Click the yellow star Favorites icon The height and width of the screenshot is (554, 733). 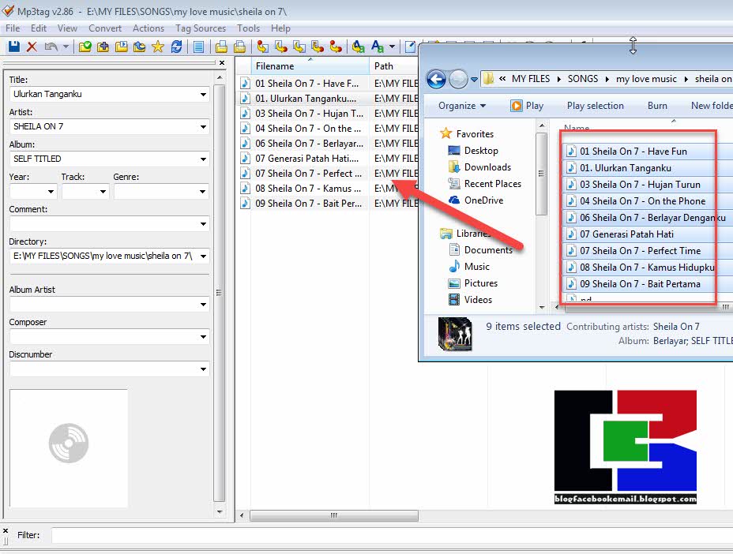click(x=158, y=47)
